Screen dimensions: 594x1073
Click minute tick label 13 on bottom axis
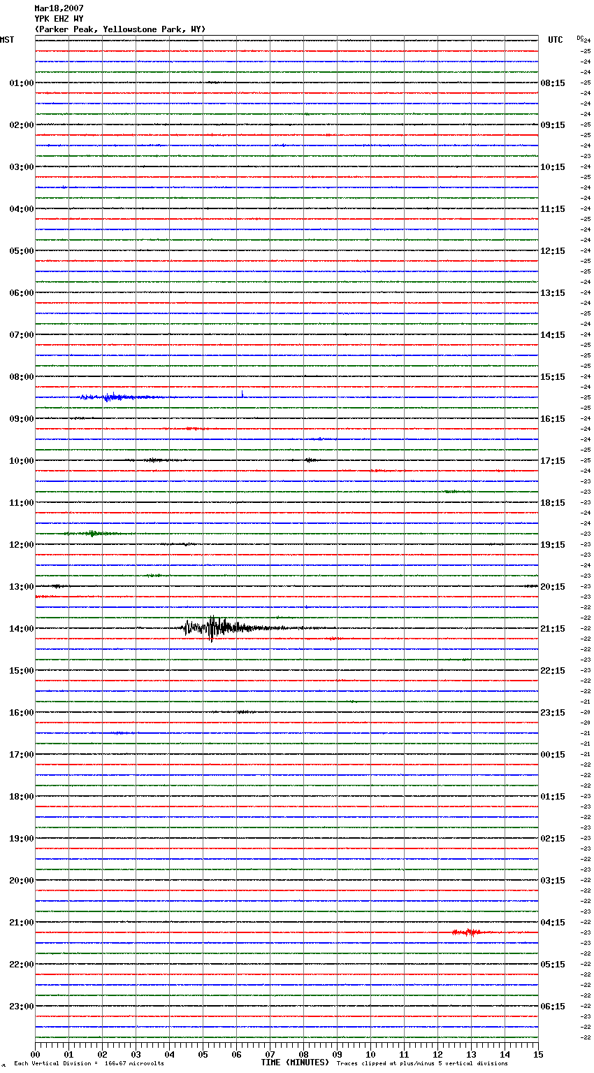[x=471, y=1054]
